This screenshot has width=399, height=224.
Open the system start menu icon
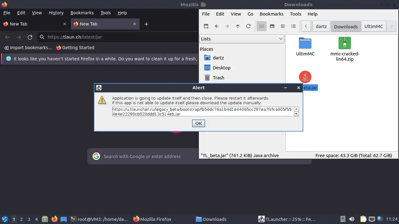tap(5, 219)
